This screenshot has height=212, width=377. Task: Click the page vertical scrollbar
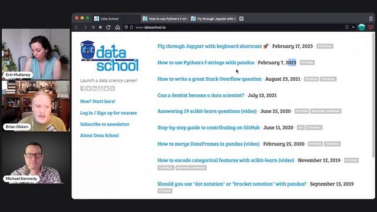point(373,96)
